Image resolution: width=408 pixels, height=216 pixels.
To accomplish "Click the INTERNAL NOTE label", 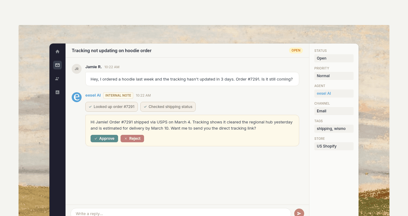I will tap(118, 95).
